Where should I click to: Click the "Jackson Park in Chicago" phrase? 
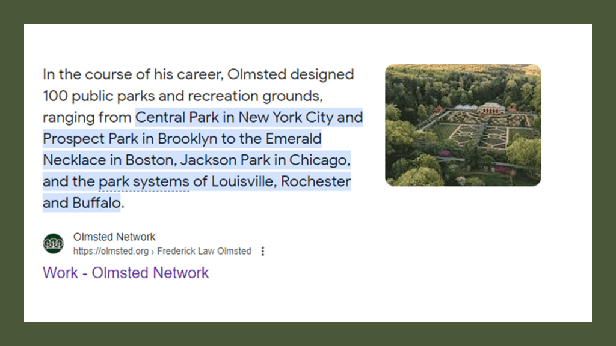(x=264, y=160)
